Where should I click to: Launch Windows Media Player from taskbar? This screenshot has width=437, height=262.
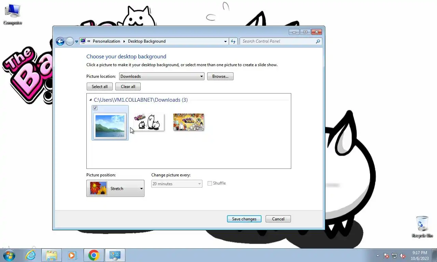tap(72, 255)
